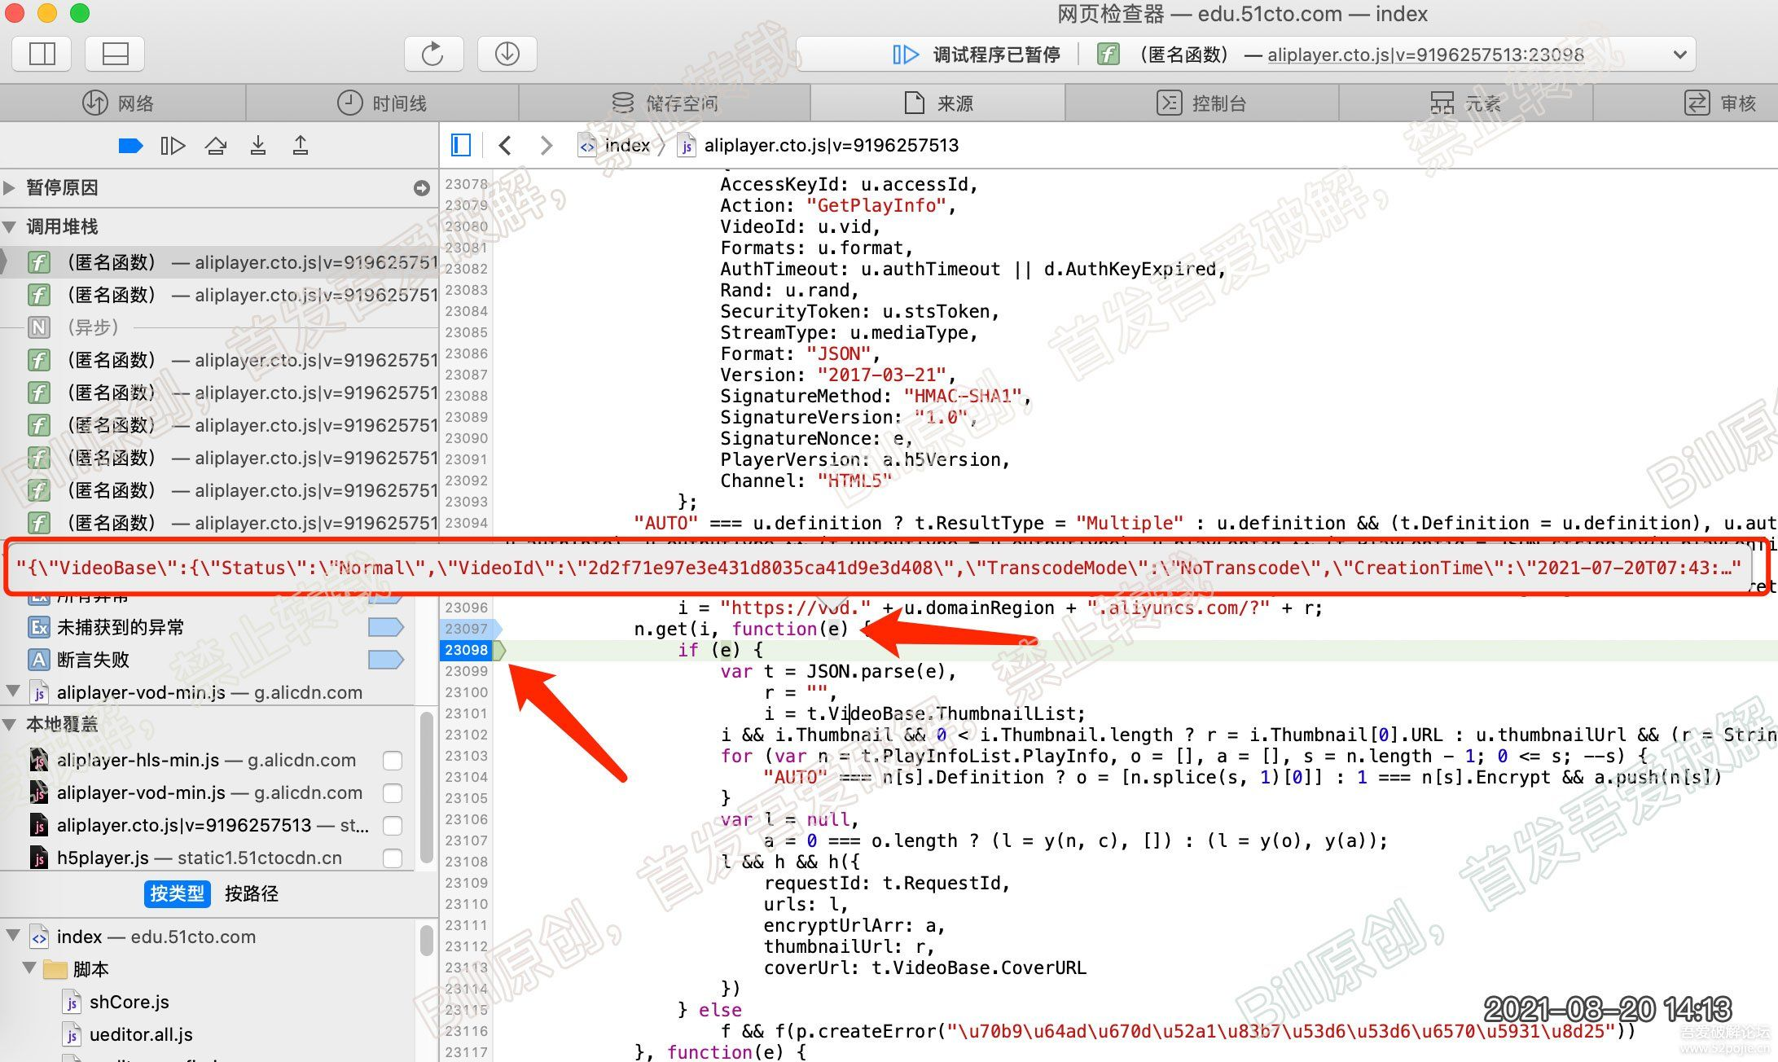Enable the aliplayer.cto.js local override checkbox
This screenshot has width=1778, height=1062.
pos(393,826)
